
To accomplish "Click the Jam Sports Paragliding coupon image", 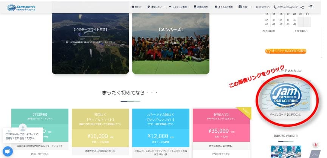I will (x=285, y=95).
